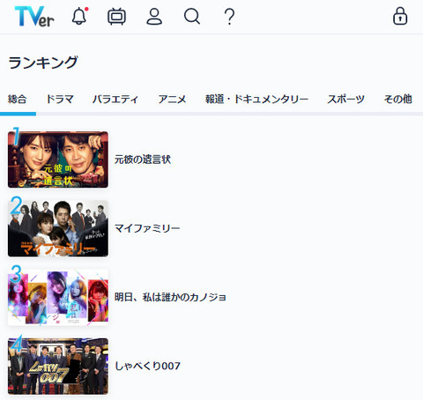
Task: Click the lock icon
Action: 400,16
